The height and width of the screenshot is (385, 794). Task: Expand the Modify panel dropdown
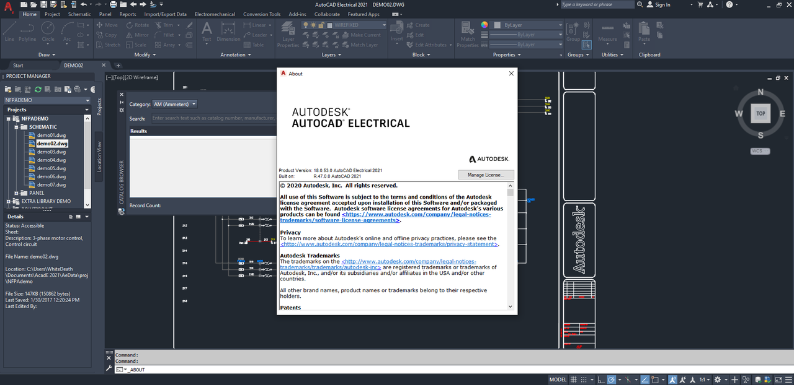coord(145,54)
